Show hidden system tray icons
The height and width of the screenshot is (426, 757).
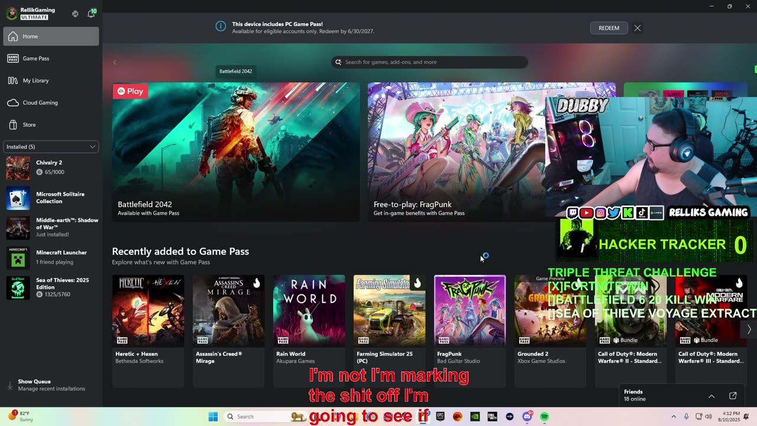(x=674, y=417)
